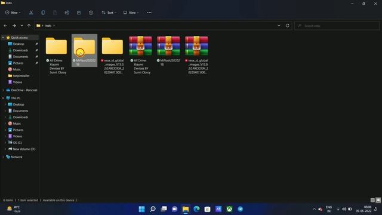Open Task View on taskbar

(164, 209)
